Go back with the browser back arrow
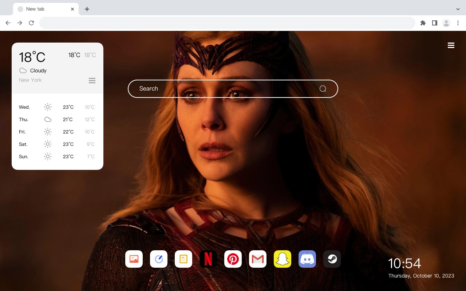 coord(8,23)
